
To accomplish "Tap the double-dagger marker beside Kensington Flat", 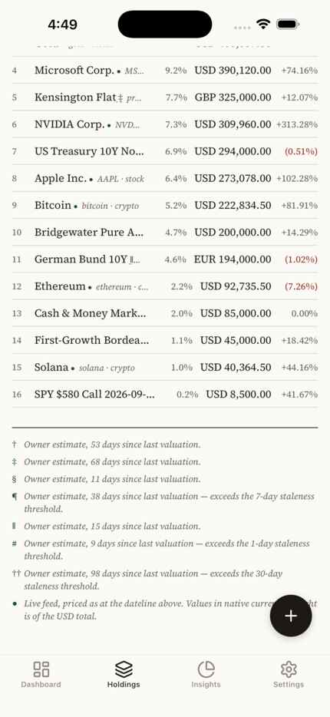I will pyautogui.click(x=120, y=97).
